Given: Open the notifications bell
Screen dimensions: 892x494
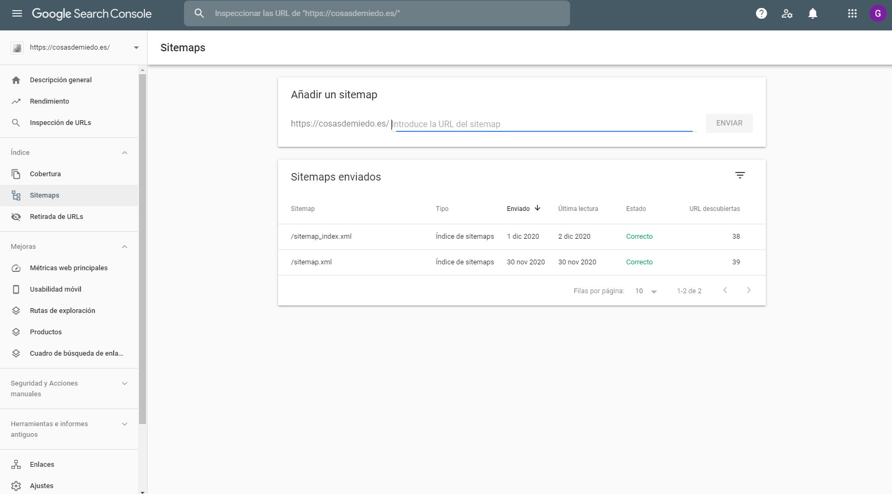Looking at the screenshot, I should point(813,13).
